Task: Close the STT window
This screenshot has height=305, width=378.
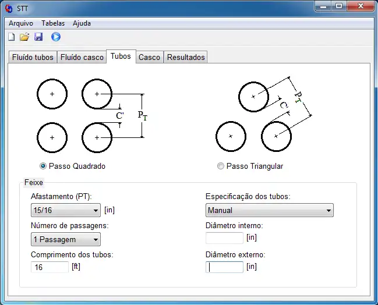Action: coord(361,6)
